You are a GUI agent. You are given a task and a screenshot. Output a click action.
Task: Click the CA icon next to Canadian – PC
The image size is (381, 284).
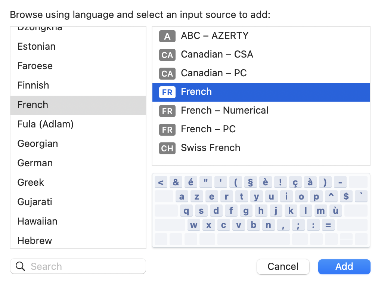[x=167, y=74]
